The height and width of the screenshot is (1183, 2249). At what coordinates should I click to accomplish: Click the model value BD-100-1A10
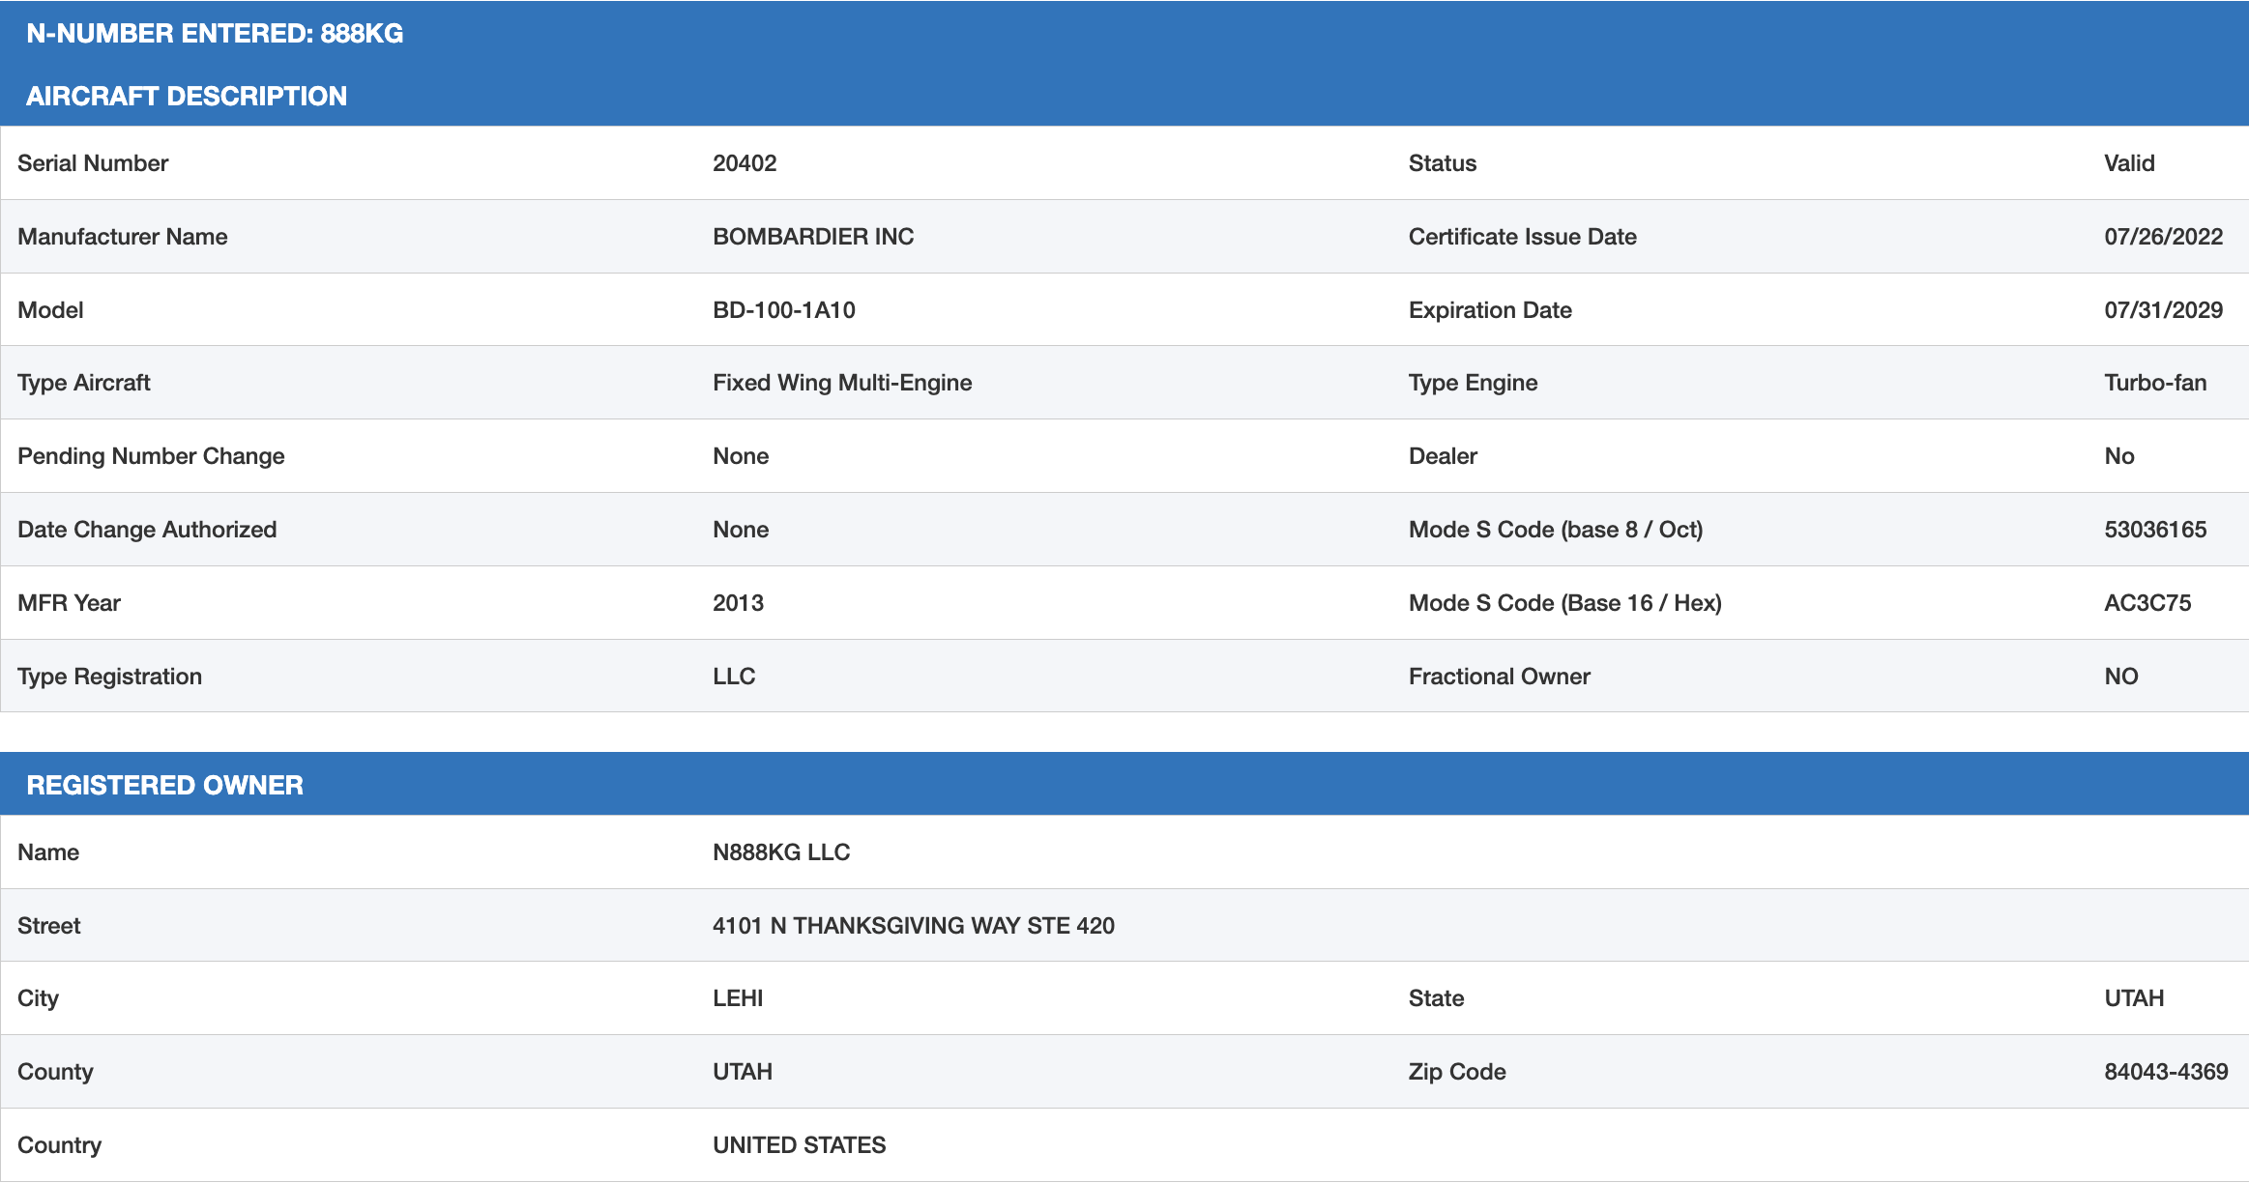pos(783,310)
